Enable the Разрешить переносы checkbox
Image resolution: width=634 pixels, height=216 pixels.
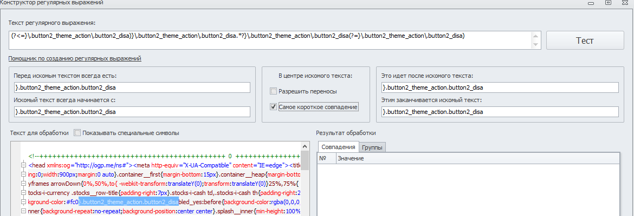(274, 91)
